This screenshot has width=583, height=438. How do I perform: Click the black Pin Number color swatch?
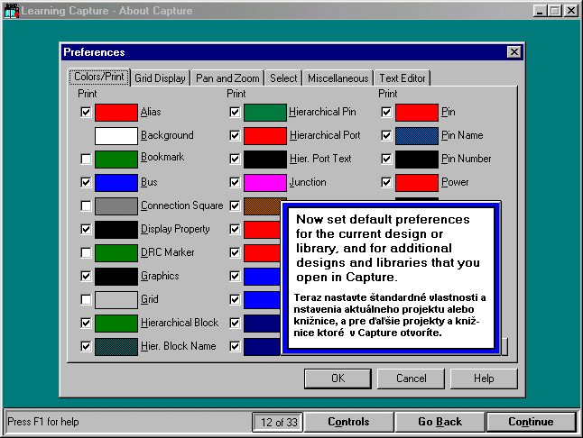[416, 160]
